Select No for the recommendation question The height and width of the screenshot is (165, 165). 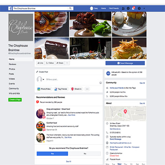[x=85, y=153]
